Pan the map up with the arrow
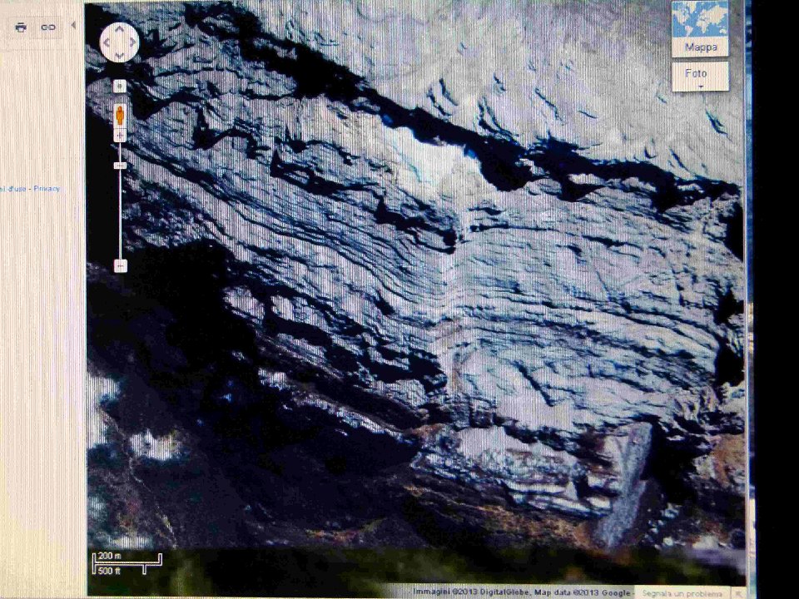 click(119, 29)
